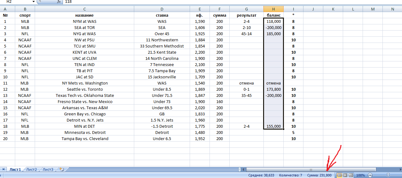Select cell 'TEN at IND'

coord(84,64)
